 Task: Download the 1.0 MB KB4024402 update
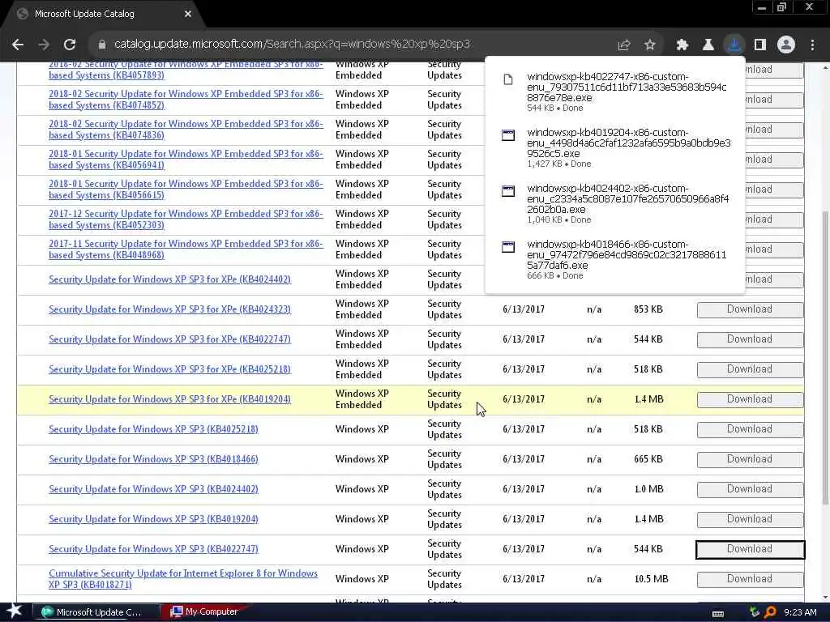tap(750, 489)
